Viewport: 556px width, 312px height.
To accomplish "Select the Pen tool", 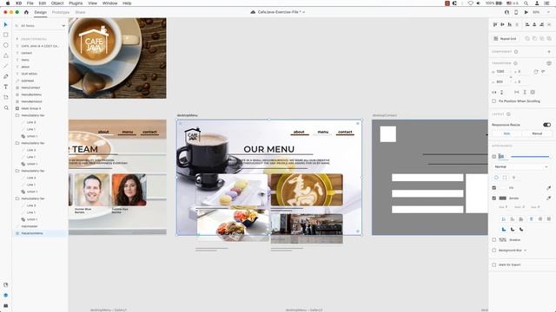I will pos(6,76).
